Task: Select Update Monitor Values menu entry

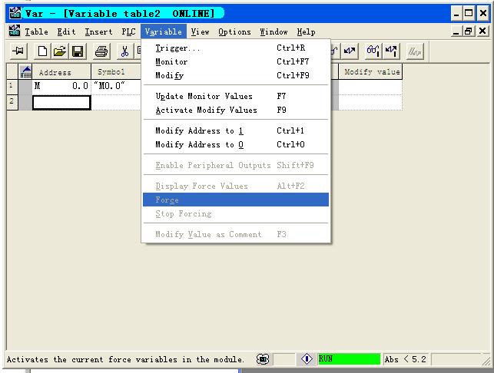Action: point(204,96)
